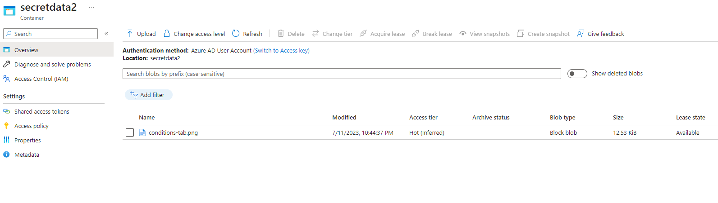Open the conditions-tab.png blob name
The image size is (718, 203).
(173, 132)
